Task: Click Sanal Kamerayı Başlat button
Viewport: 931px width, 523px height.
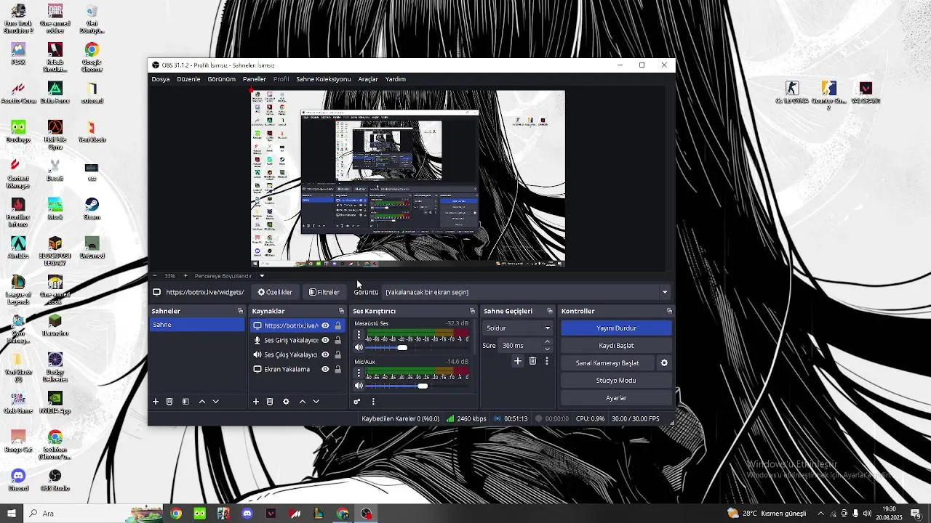Action: coord(607,363)
